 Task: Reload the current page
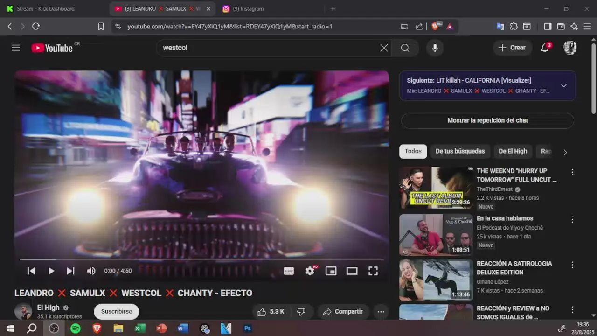[x=36, y=27]
